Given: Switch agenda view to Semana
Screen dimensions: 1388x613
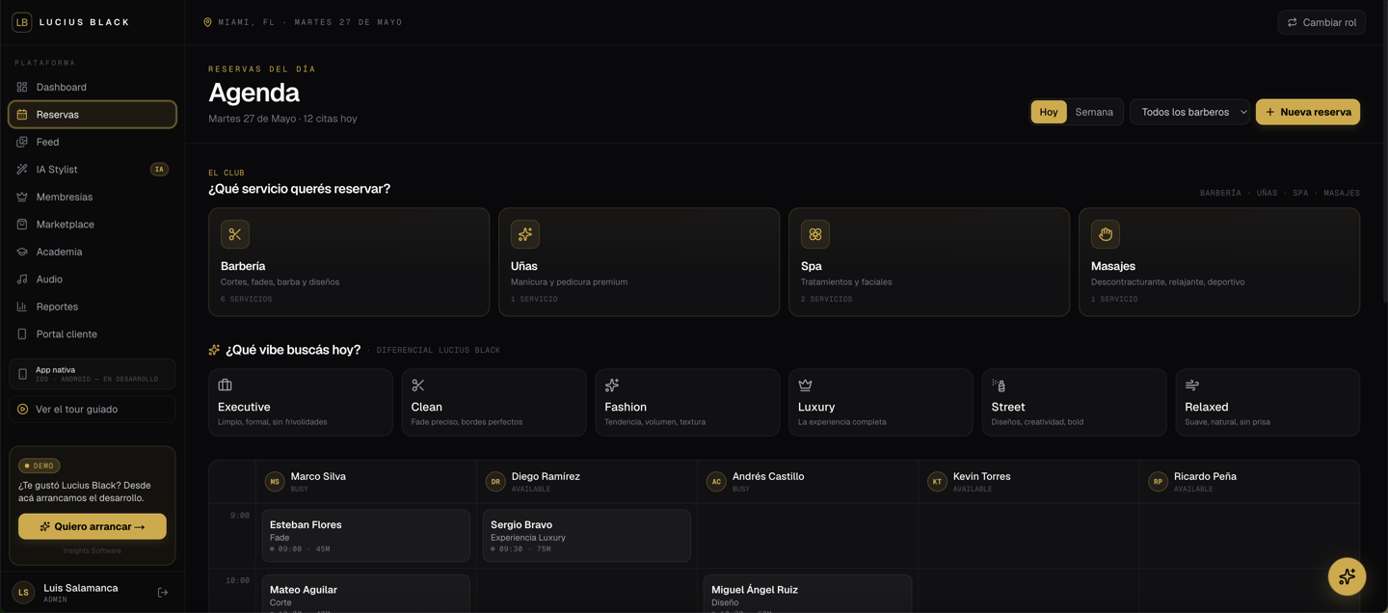Looking at the screenshot, I should click(1094, 112).
